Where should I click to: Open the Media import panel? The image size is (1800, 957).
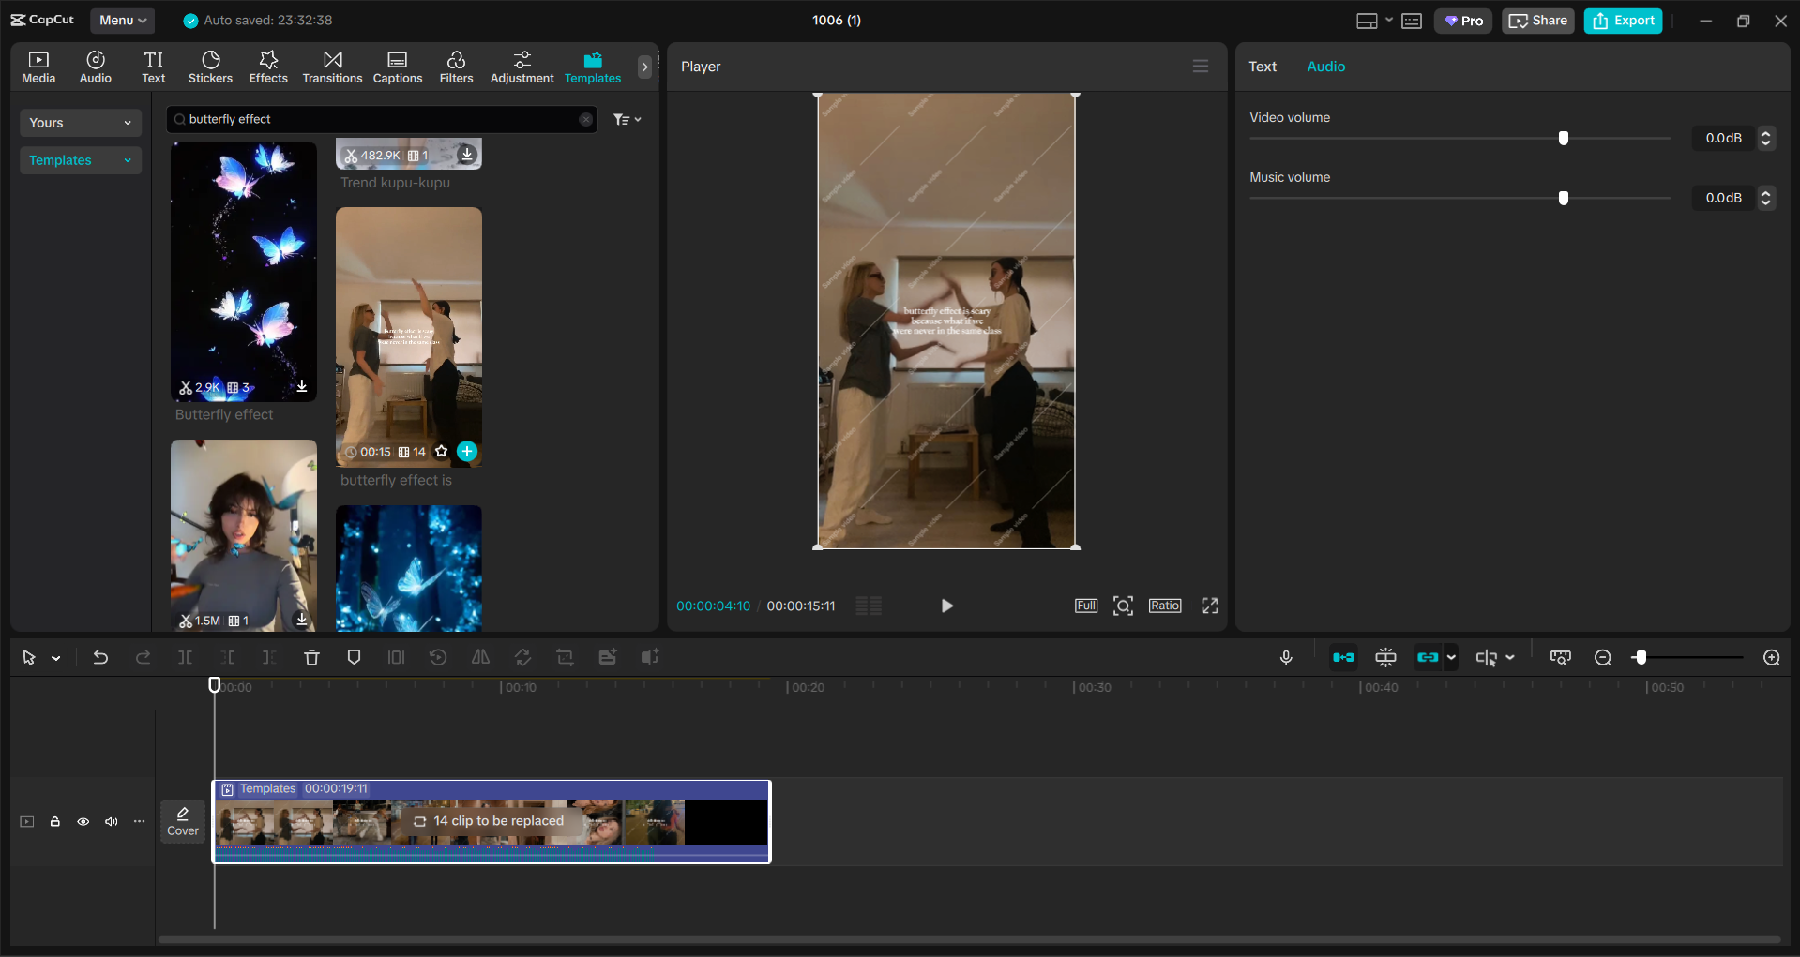tap(38, 66)
